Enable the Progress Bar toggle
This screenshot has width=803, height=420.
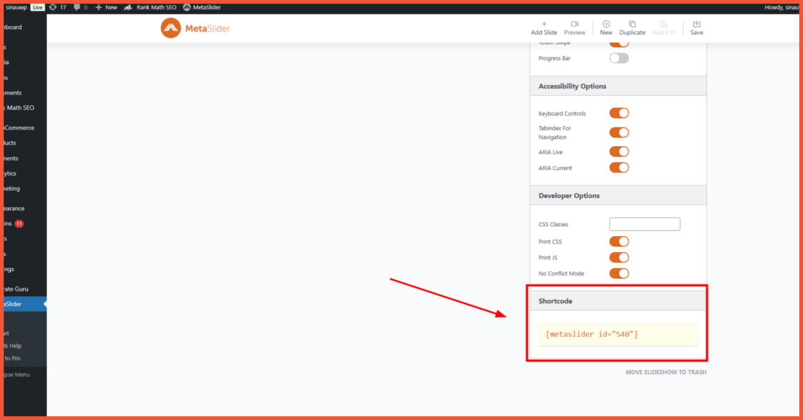pos(619,58)
